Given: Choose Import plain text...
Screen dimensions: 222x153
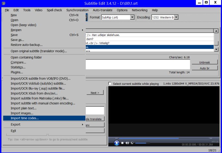Looking at the screenshot, I should pos(44,108).
